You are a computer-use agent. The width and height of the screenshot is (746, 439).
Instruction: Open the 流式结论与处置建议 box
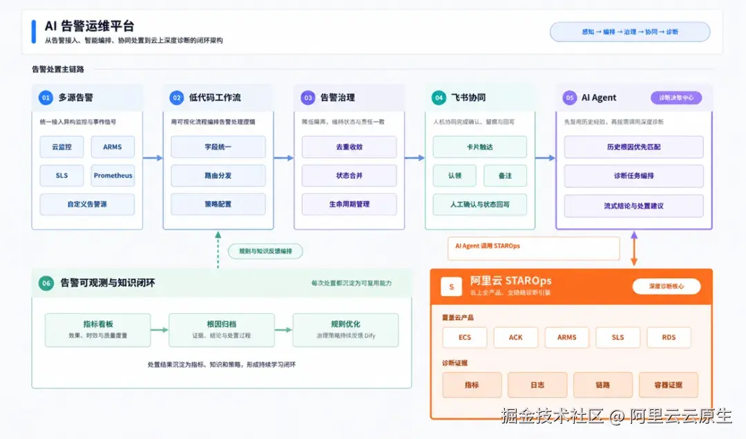pyautogui.click(x=633, y=206)
